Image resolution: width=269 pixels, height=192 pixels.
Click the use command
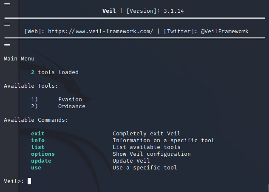(x=36, y=167)
